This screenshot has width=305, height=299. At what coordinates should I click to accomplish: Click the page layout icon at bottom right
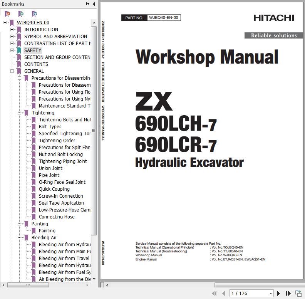(298, 293)
